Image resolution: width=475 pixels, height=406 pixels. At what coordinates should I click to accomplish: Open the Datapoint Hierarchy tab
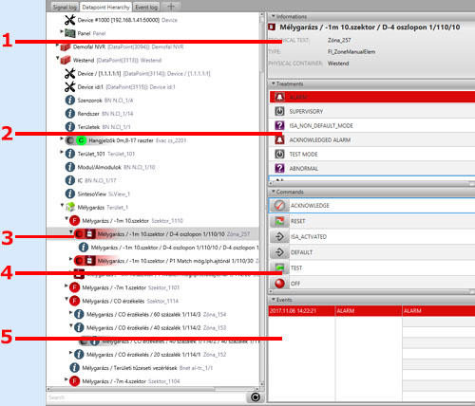[x=105, y=7]
